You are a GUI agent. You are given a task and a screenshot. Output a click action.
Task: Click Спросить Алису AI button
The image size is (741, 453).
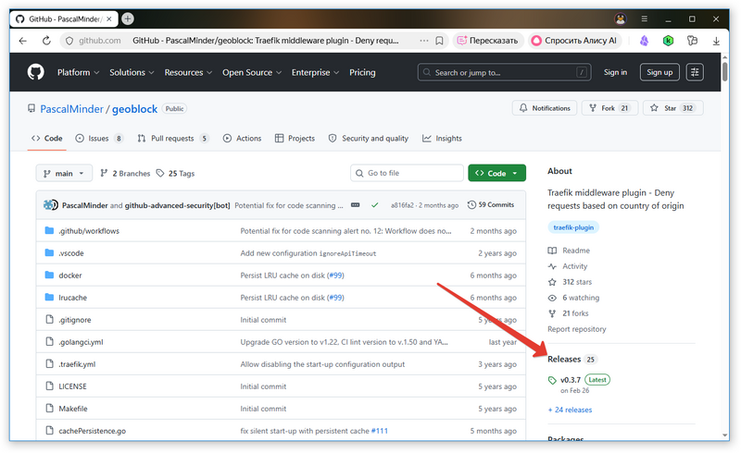574,41
